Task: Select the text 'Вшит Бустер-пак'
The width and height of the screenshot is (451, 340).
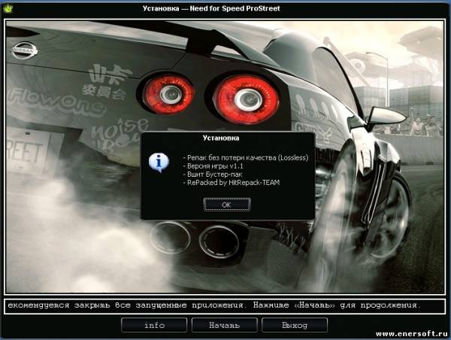Action: coord(214,175)
